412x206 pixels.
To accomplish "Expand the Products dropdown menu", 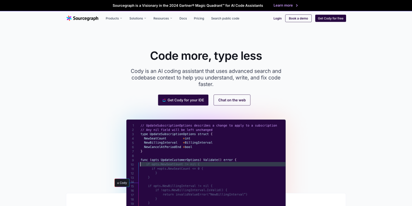I will (x=114, y=19).
